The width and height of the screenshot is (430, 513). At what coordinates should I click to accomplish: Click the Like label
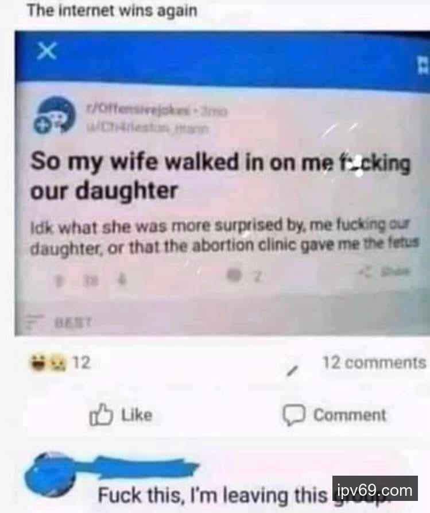pos(137,415)
